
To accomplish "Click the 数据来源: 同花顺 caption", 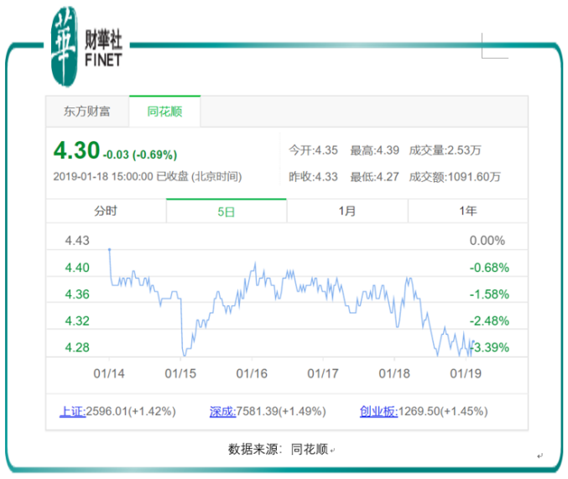I will coord(279,450).
